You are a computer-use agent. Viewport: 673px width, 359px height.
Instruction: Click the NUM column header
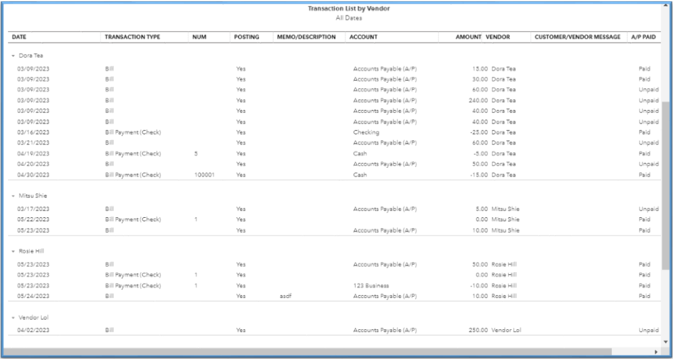click(x=199, y=37)
